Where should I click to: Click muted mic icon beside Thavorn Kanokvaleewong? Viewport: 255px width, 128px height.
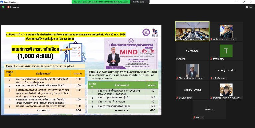point(177,78)
